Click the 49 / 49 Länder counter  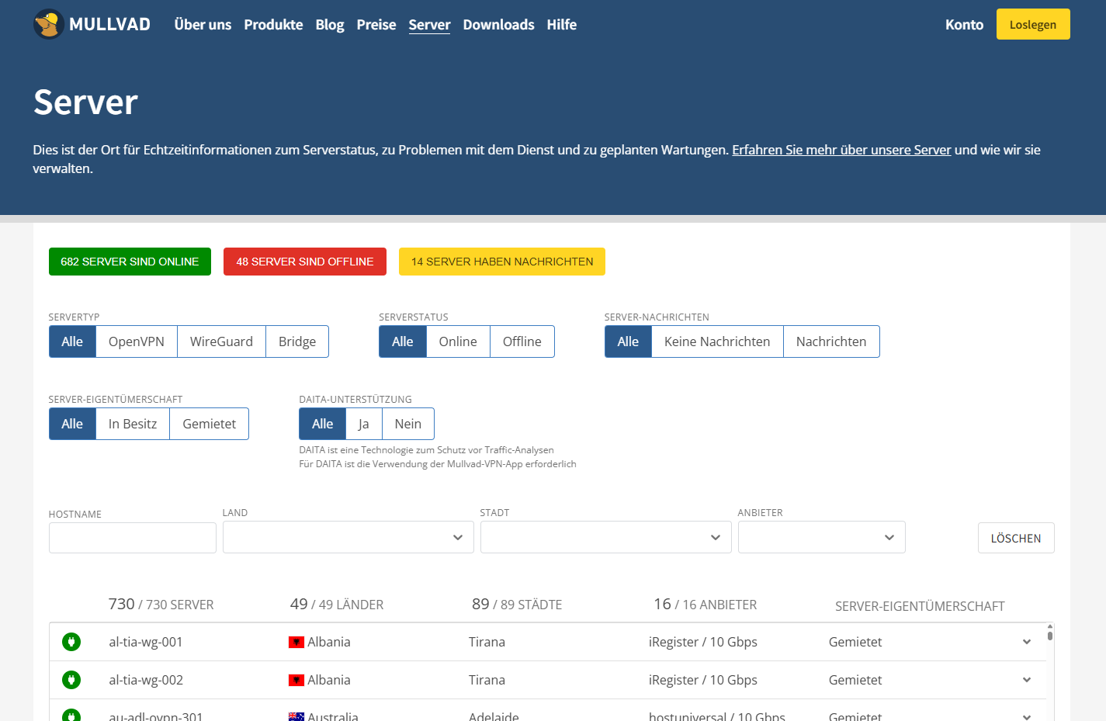(x=337, y=604)
